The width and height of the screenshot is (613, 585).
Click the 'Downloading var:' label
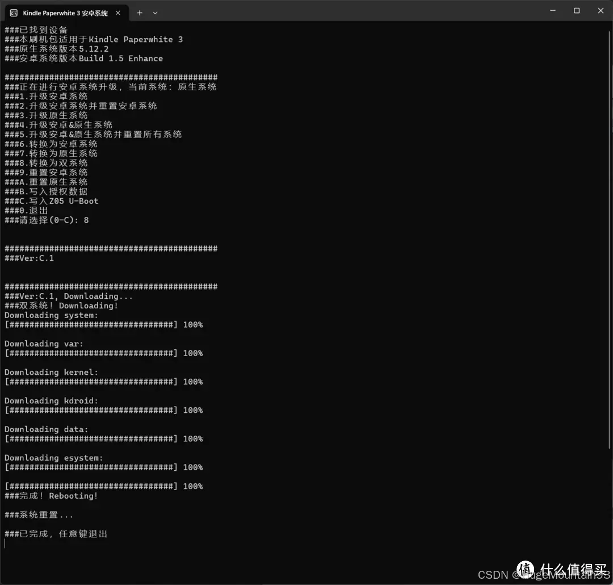coord(44,344)
